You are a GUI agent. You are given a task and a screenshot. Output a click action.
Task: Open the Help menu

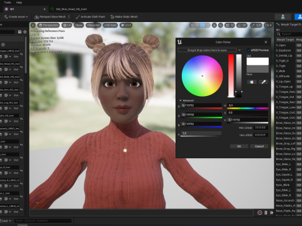click(x=19, y=3)
